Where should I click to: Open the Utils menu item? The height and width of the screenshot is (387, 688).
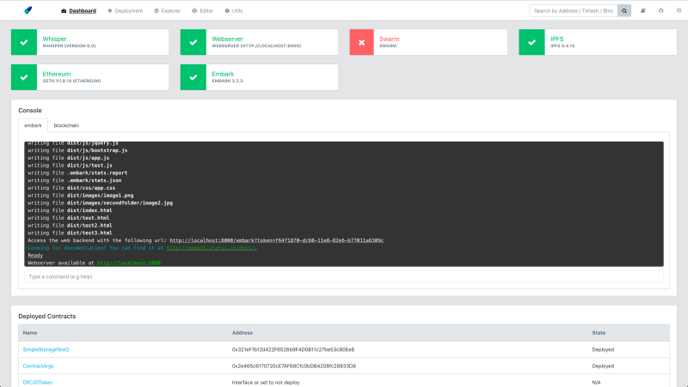pyautogui.click(x=234, y=10)
